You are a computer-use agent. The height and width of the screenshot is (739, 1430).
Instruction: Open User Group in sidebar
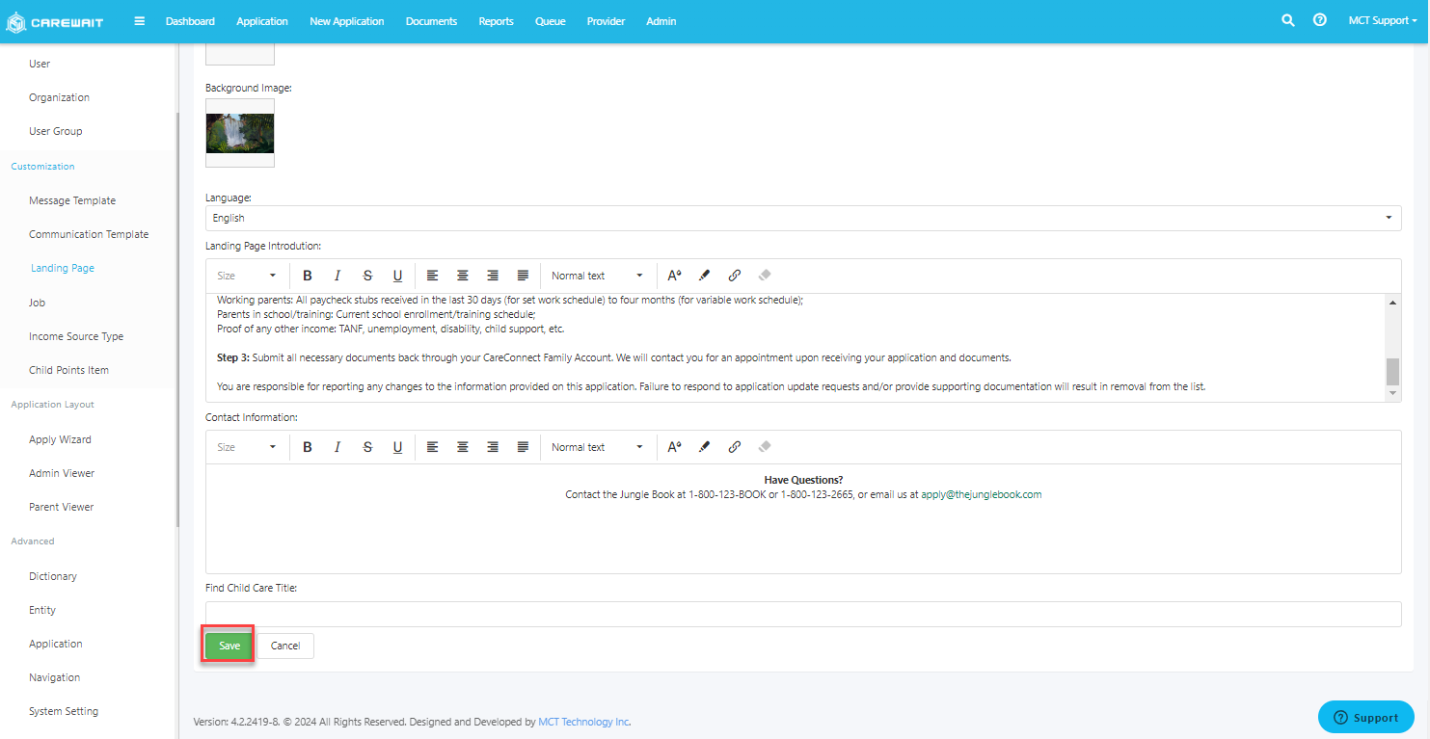55,131
